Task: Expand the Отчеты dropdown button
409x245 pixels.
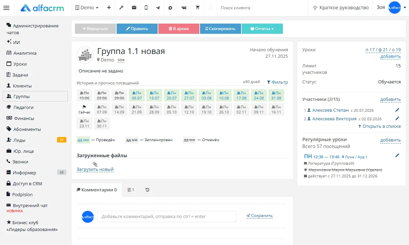Action: (262, 29)
